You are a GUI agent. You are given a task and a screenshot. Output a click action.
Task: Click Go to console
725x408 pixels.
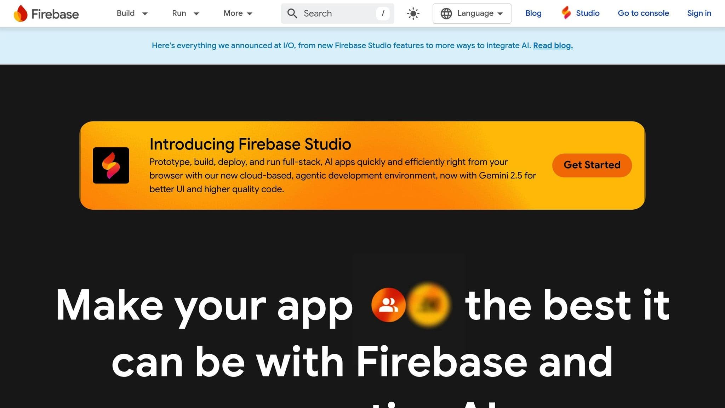tap(643, 13)
